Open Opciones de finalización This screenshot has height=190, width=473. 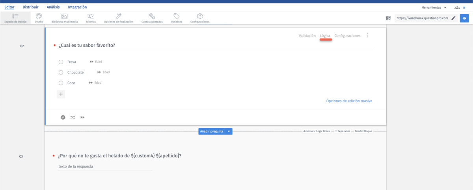119,18
